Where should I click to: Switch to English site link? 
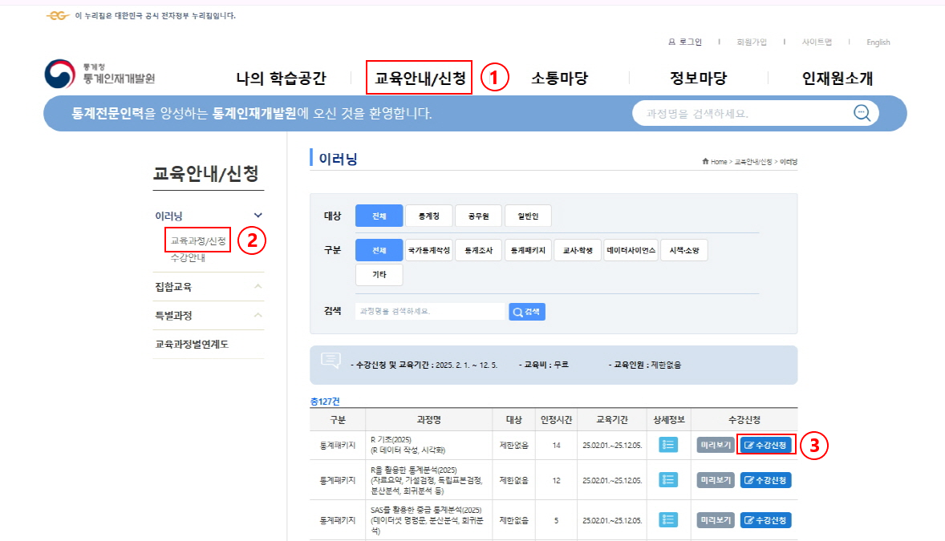[x=878, y=42]
